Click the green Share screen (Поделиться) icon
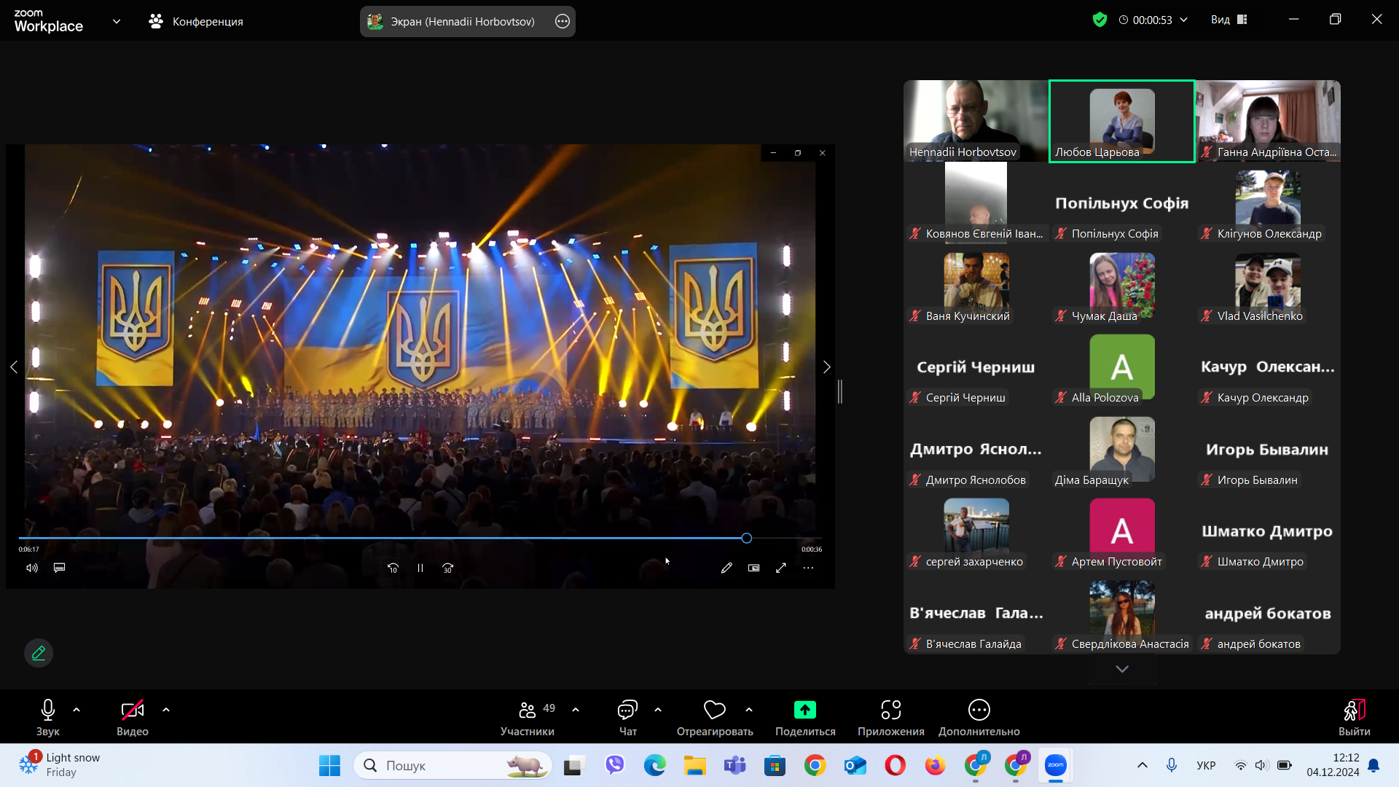Viewport: 1399px width, 787px height. coord(804,710)
